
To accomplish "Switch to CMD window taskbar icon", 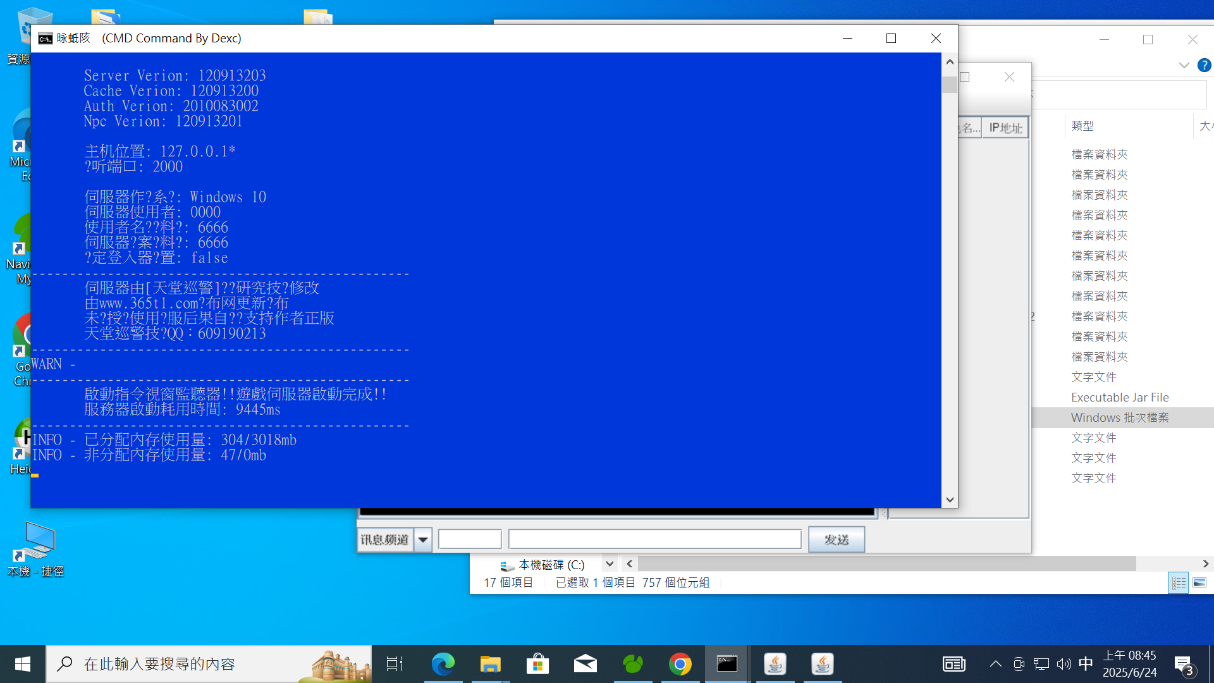I will (x=727, y=664).
